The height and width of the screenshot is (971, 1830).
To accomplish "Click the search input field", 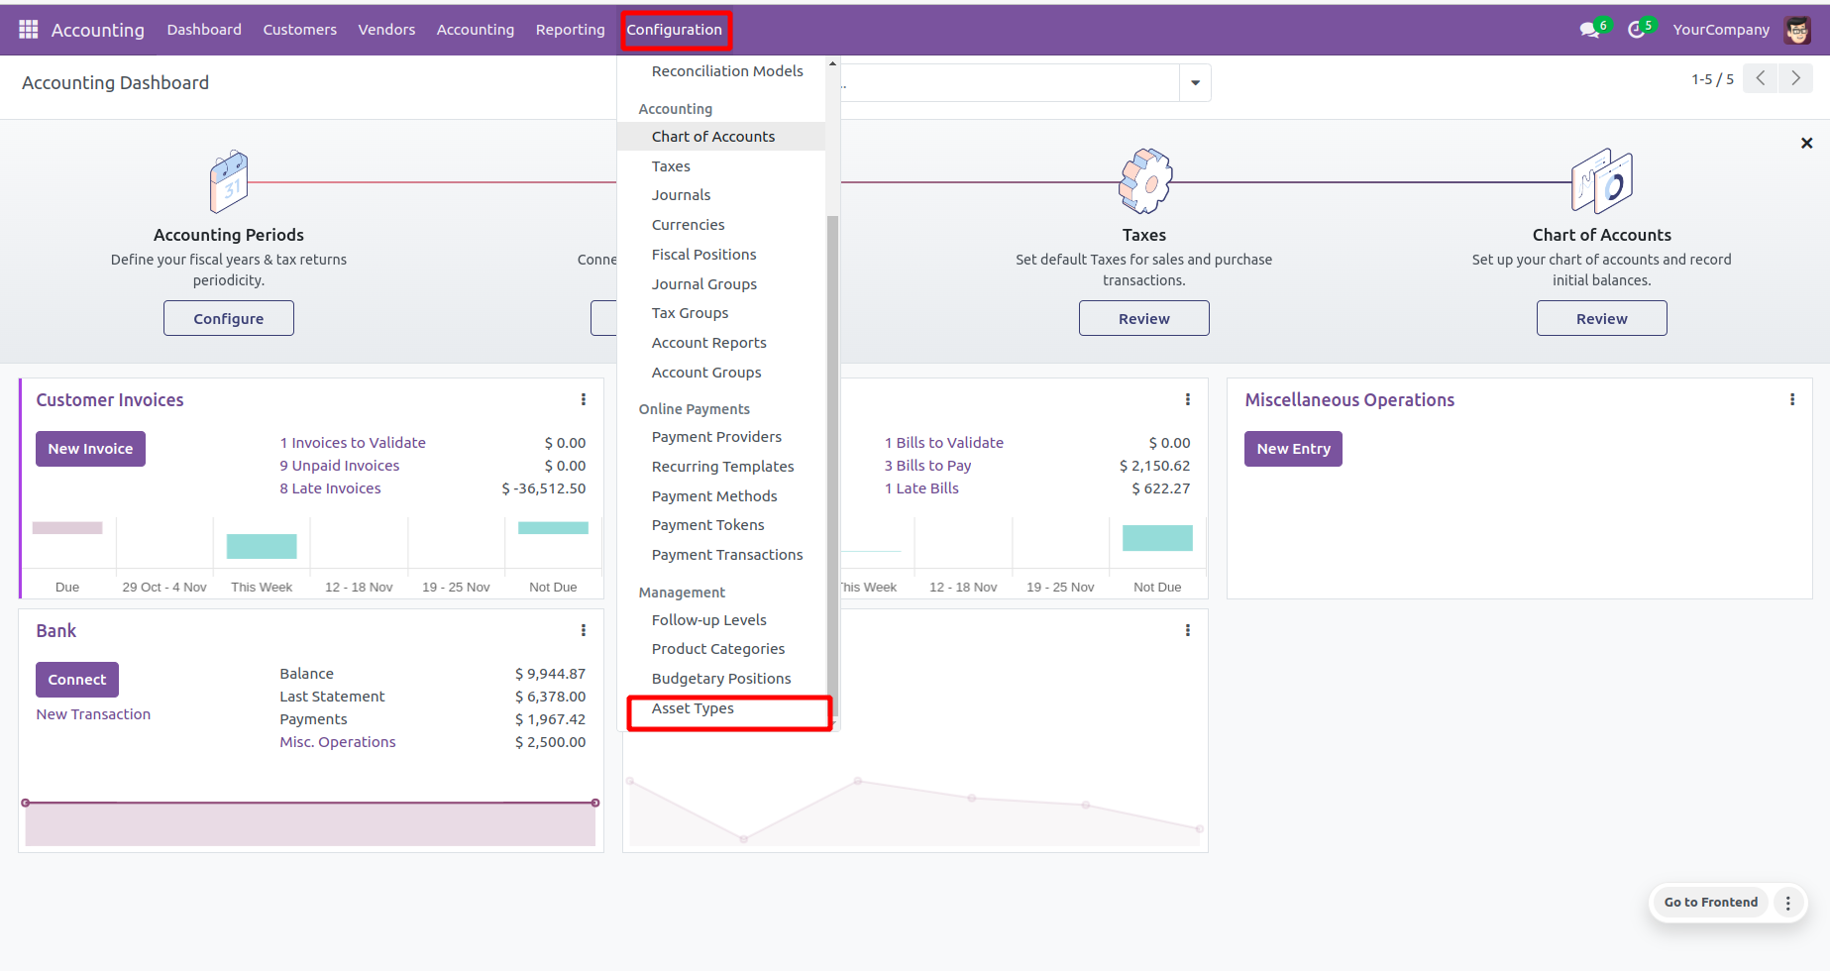I will click(1009, 83).
